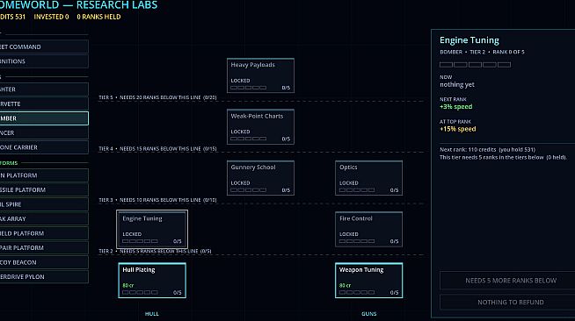Open the Drone Carrier research list
575x321 pixels.
click(x=44, y=147)
